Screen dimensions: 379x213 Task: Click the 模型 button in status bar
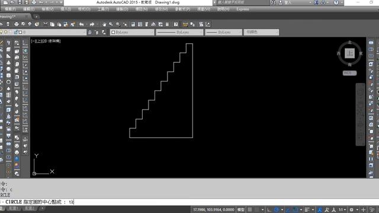click(241, 209)
